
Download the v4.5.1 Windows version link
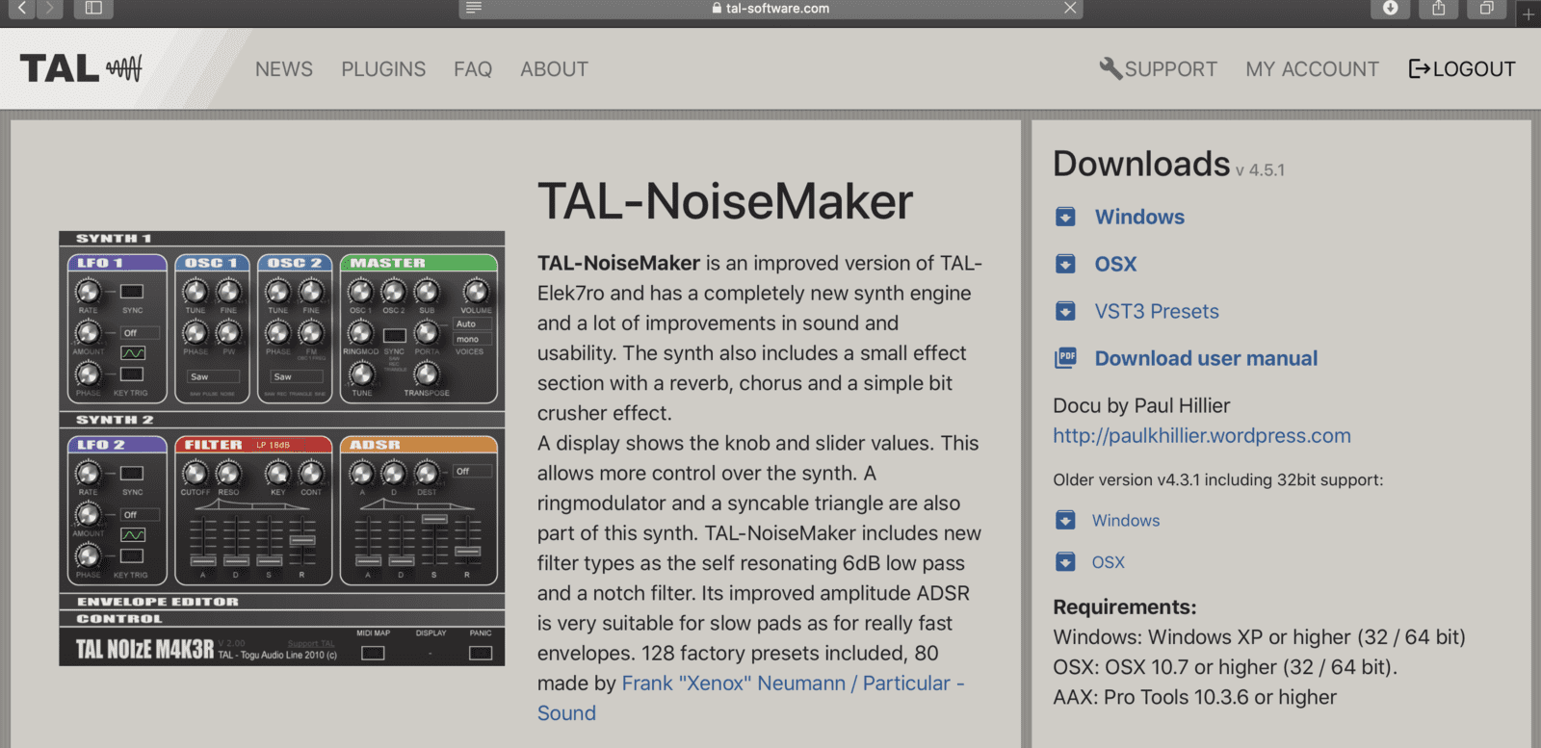pos(1139,217)
